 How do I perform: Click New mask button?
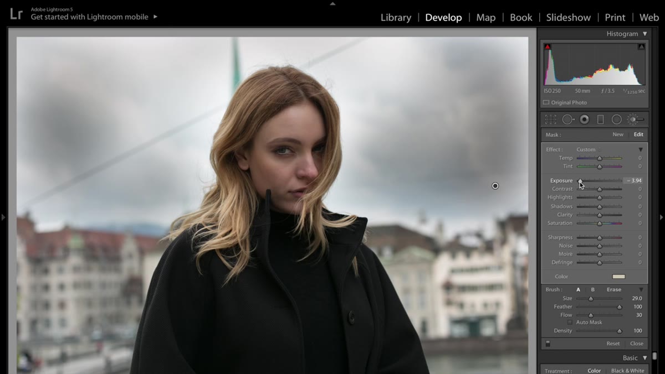tap(618, 134)
